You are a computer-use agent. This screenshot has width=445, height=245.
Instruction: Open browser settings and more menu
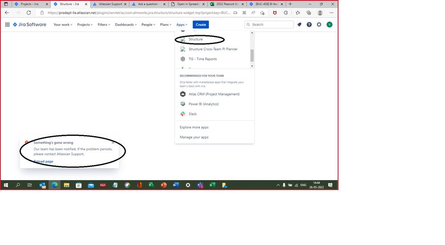tap(331, 13)
